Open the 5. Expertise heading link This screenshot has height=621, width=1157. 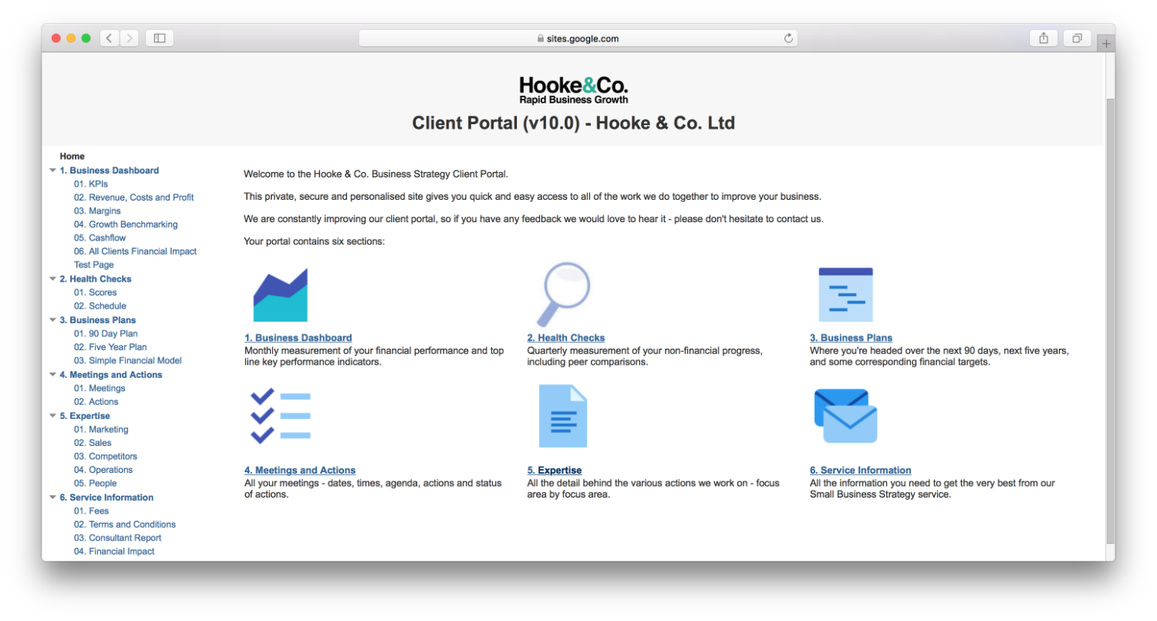click(555, 471)
